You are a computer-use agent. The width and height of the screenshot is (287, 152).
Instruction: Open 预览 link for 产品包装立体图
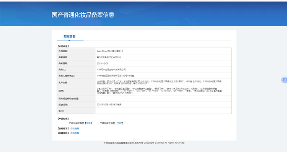pos(120,123)
